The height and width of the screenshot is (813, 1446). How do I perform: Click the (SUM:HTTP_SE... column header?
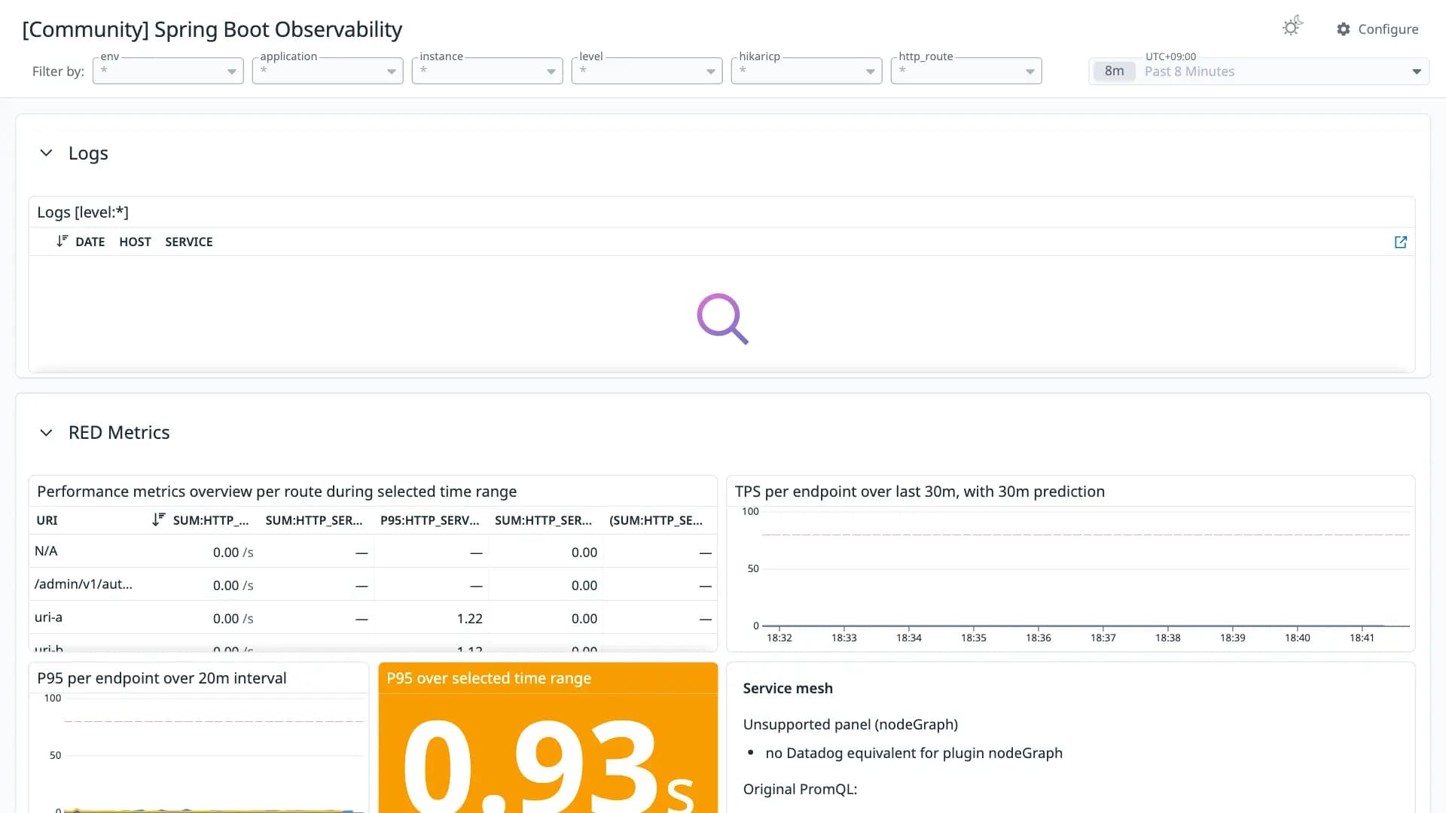pyautogui.click(x=656, y=520)
